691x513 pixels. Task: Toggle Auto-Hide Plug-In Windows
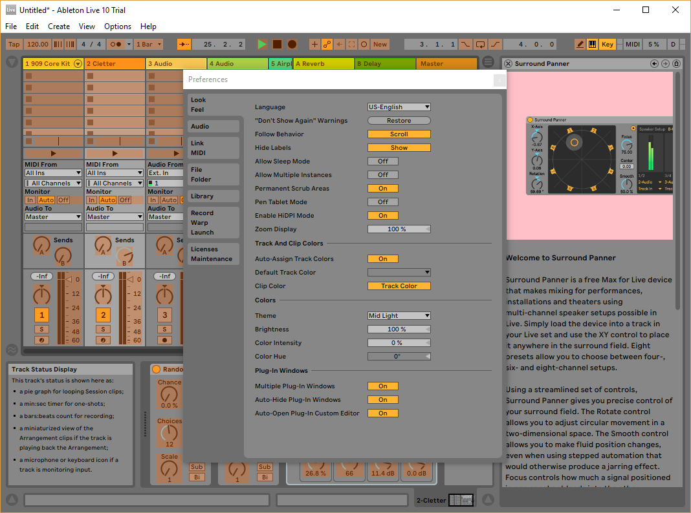pyautogui.click(x=383, y=400)
